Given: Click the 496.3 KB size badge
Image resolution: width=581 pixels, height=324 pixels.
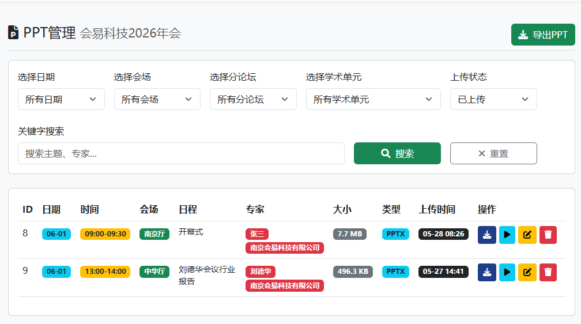Looking at the screenshot, I should click(353, 272).
